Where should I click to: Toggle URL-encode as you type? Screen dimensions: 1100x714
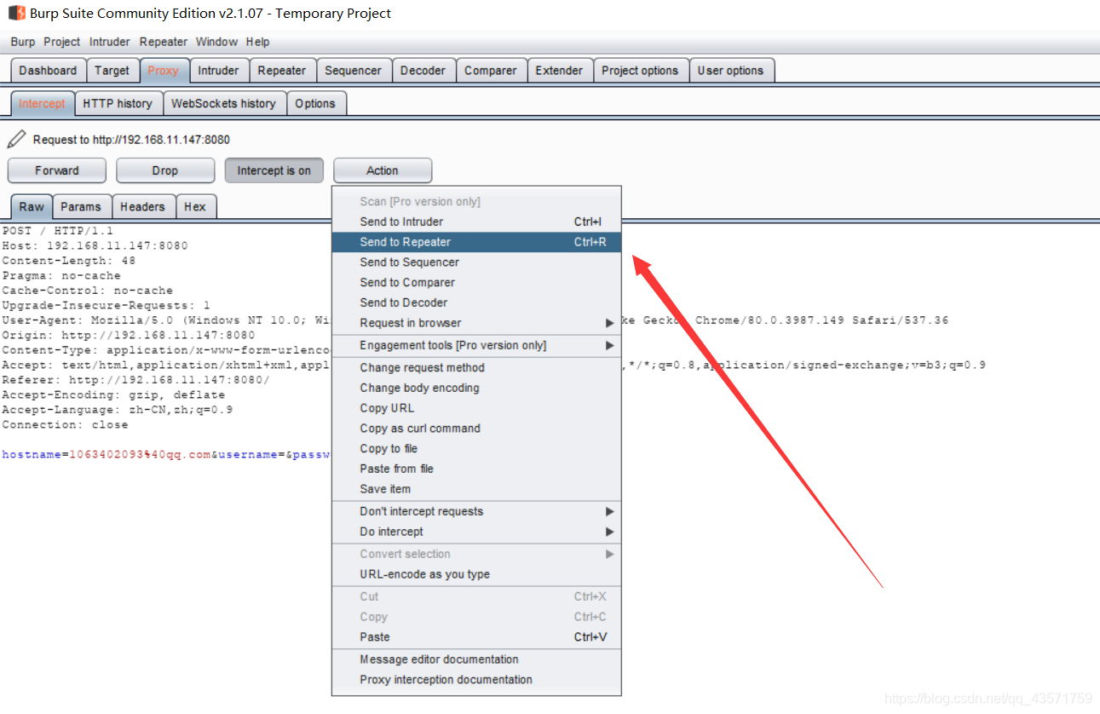tap(476, 574)
